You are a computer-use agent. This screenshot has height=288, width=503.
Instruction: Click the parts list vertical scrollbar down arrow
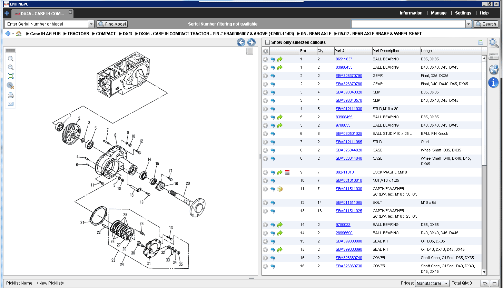point(484,272)
